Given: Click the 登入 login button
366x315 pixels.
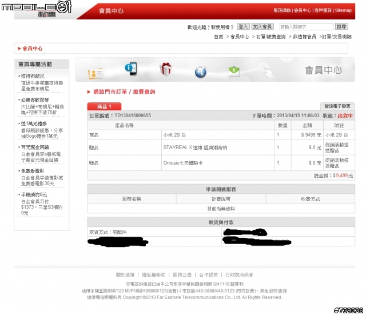Looking at the screenshot, I should 243,27.
